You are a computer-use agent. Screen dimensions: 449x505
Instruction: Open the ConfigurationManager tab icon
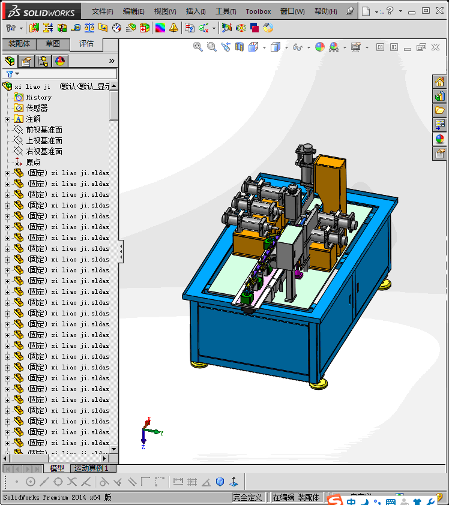(x=43, y=61)
